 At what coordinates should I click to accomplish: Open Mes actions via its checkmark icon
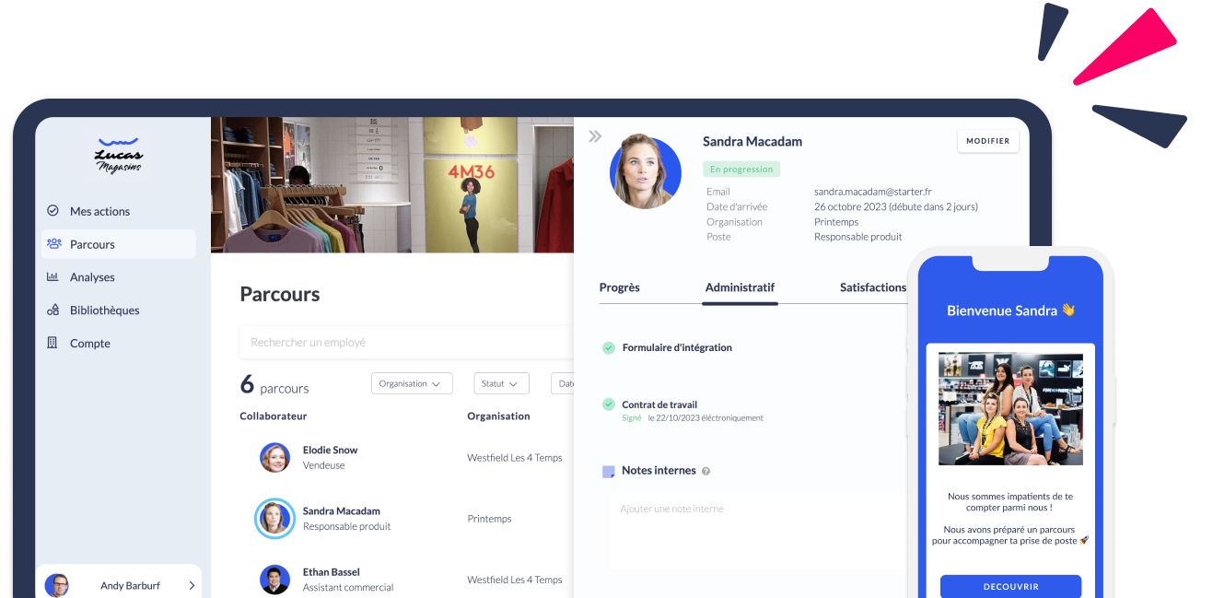pyautogui.click(x=52, y=211)
